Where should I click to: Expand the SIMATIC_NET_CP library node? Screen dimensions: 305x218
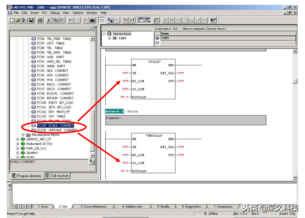tap(18, 139)
